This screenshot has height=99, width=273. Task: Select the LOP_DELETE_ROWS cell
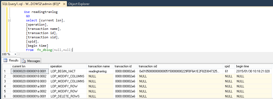(x=68, y=96)
